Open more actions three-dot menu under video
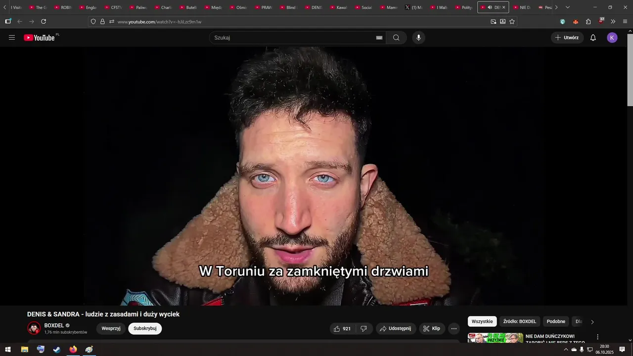The image size is (633, 356). coord(454,328)
